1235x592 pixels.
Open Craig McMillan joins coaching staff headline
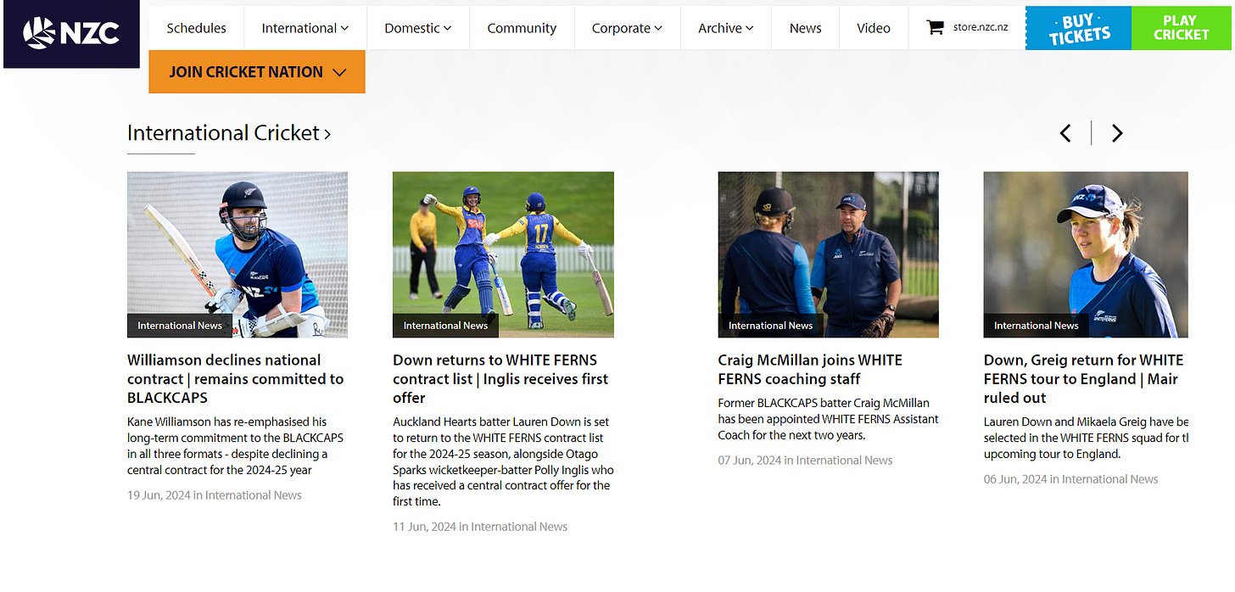pos(810,370)
